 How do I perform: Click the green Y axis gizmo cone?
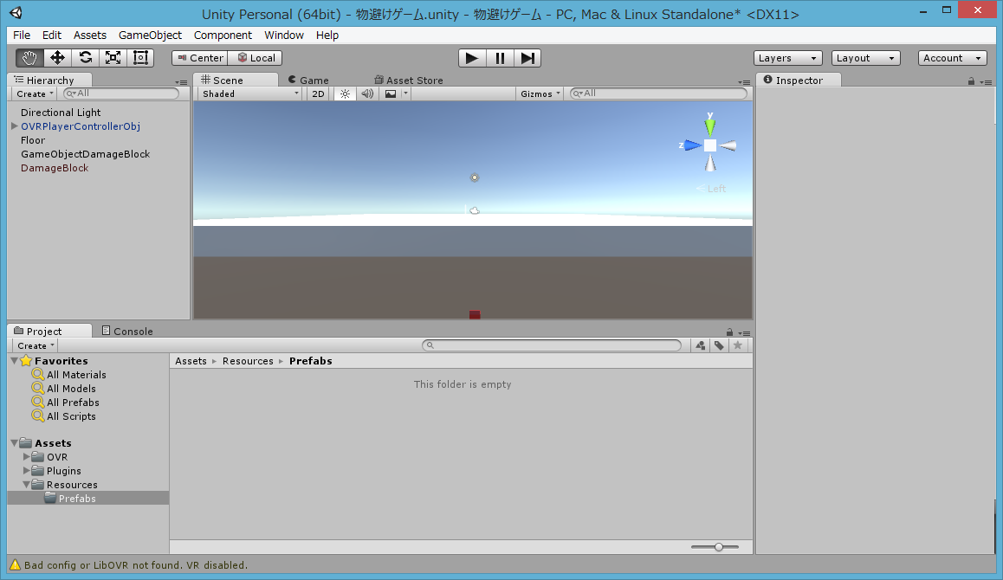[x=710, y=126]
